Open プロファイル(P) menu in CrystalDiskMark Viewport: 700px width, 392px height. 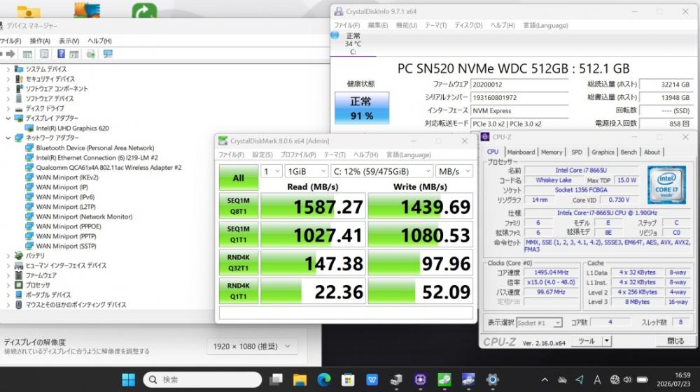pos(298,155)
